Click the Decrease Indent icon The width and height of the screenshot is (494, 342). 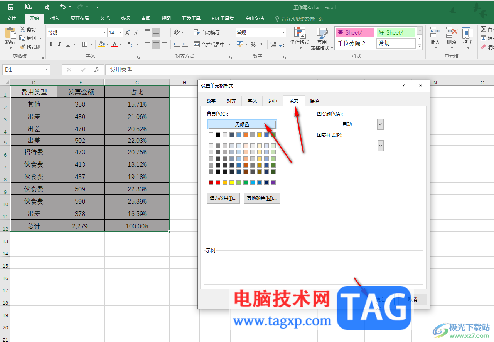click(x=177, y=44)
